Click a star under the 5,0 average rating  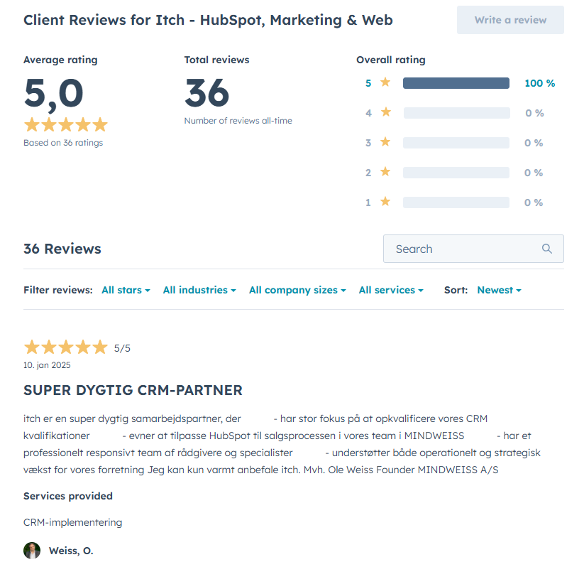(x=32, y=124)
